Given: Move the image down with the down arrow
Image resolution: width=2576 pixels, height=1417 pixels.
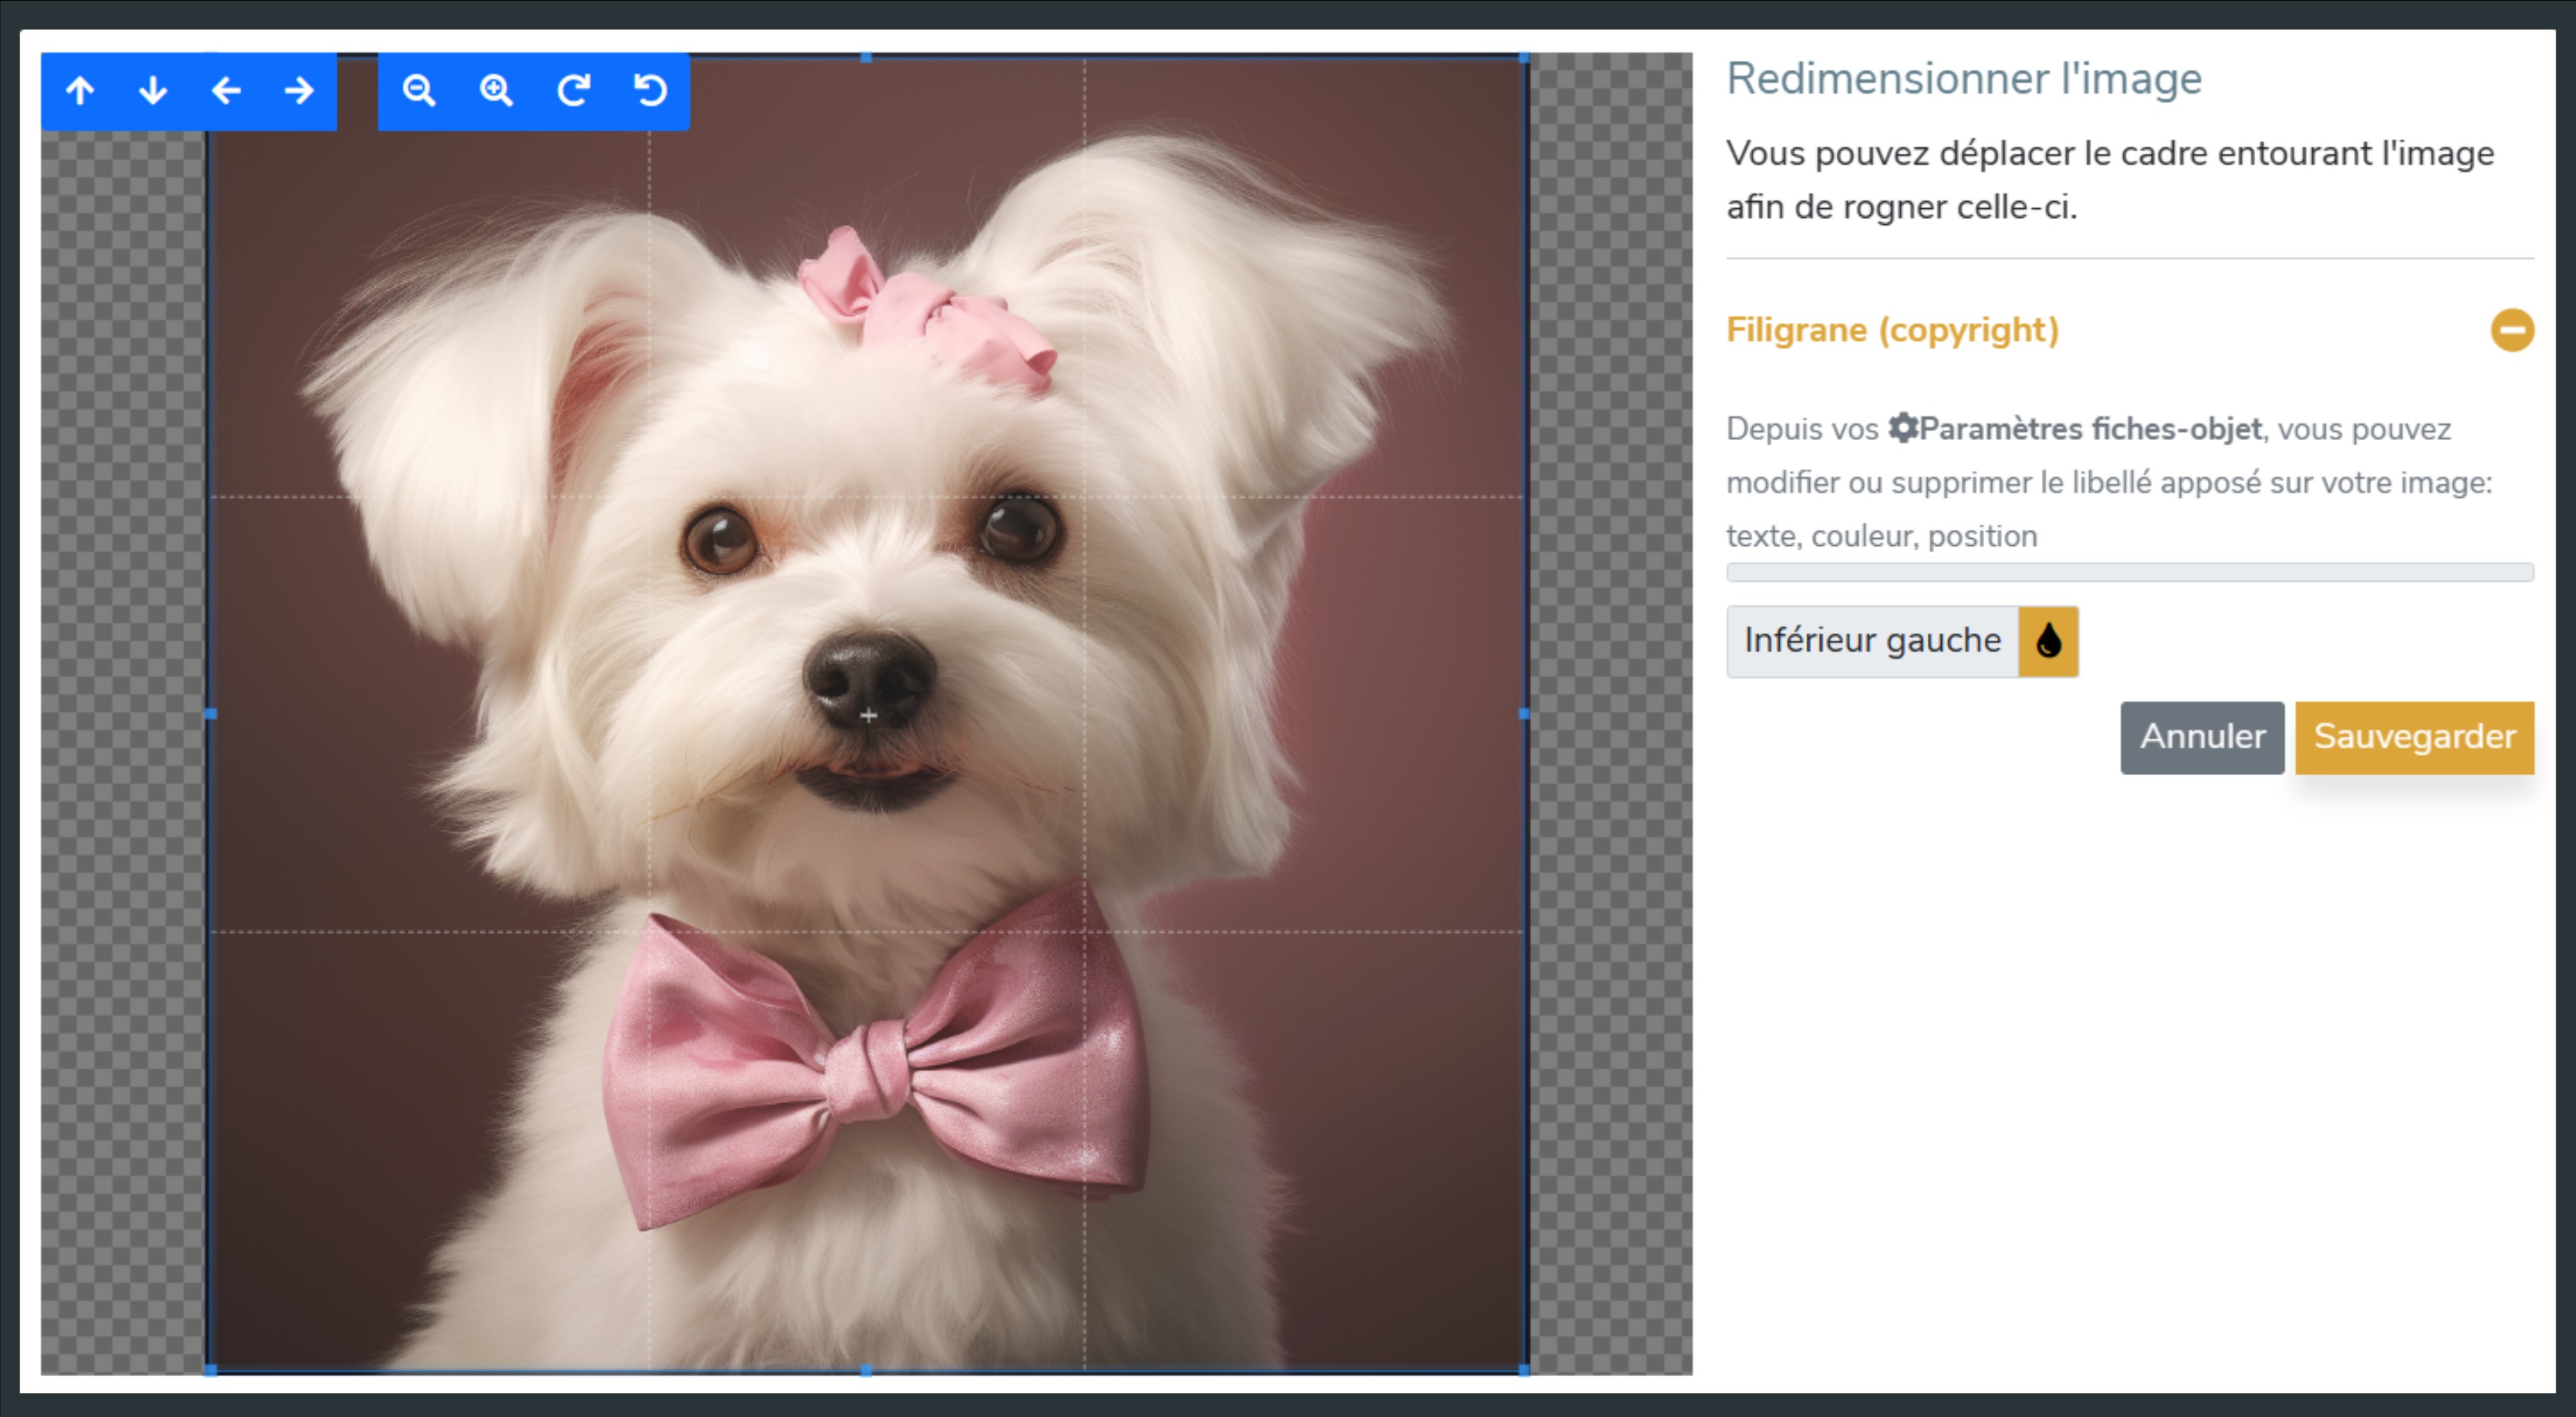Looking at the screenshot, I should tap(153, 91).
